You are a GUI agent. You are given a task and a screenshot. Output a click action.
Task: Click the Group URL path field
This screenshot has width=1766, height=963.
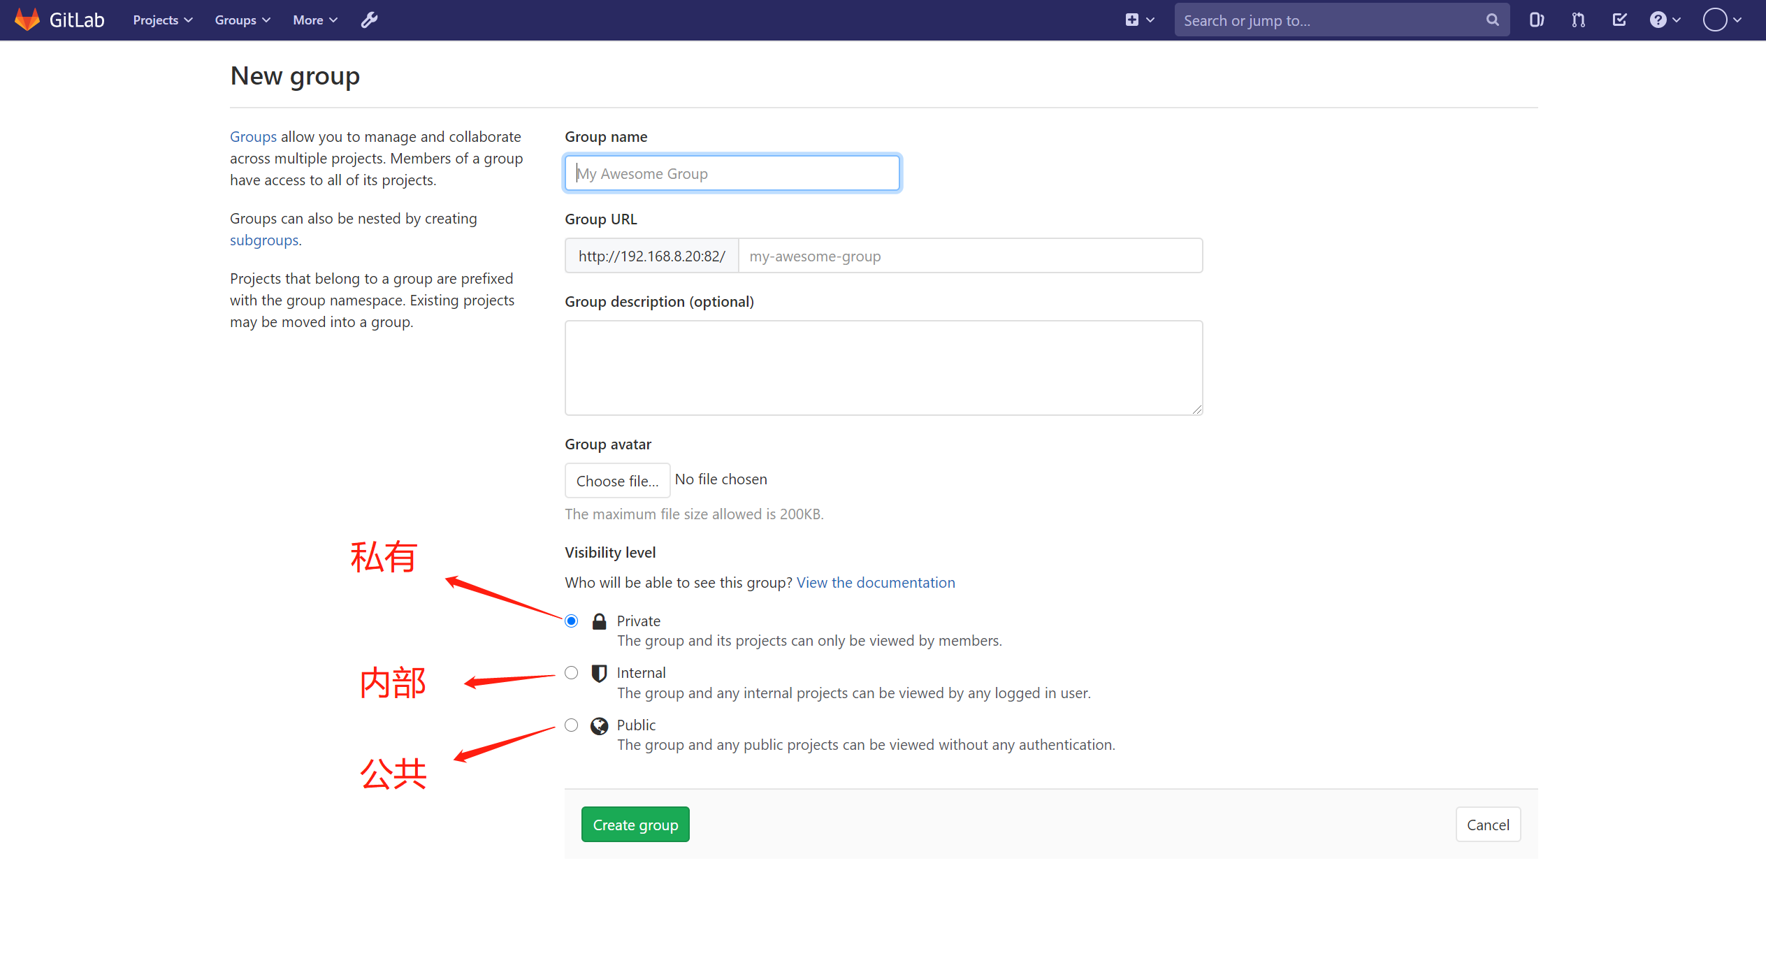click(x=970, y=256)
